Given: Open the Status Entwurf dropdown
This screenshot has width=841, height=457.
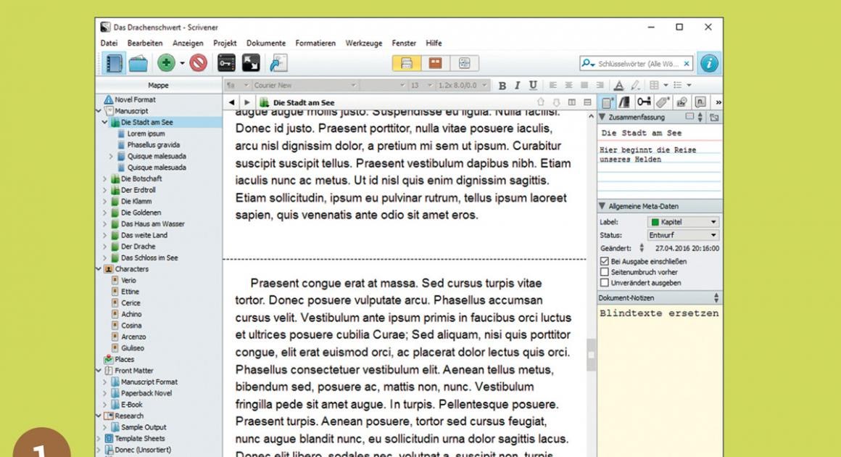Looking at the screenshot, I should pyautogui.click(x=683, y=235).
